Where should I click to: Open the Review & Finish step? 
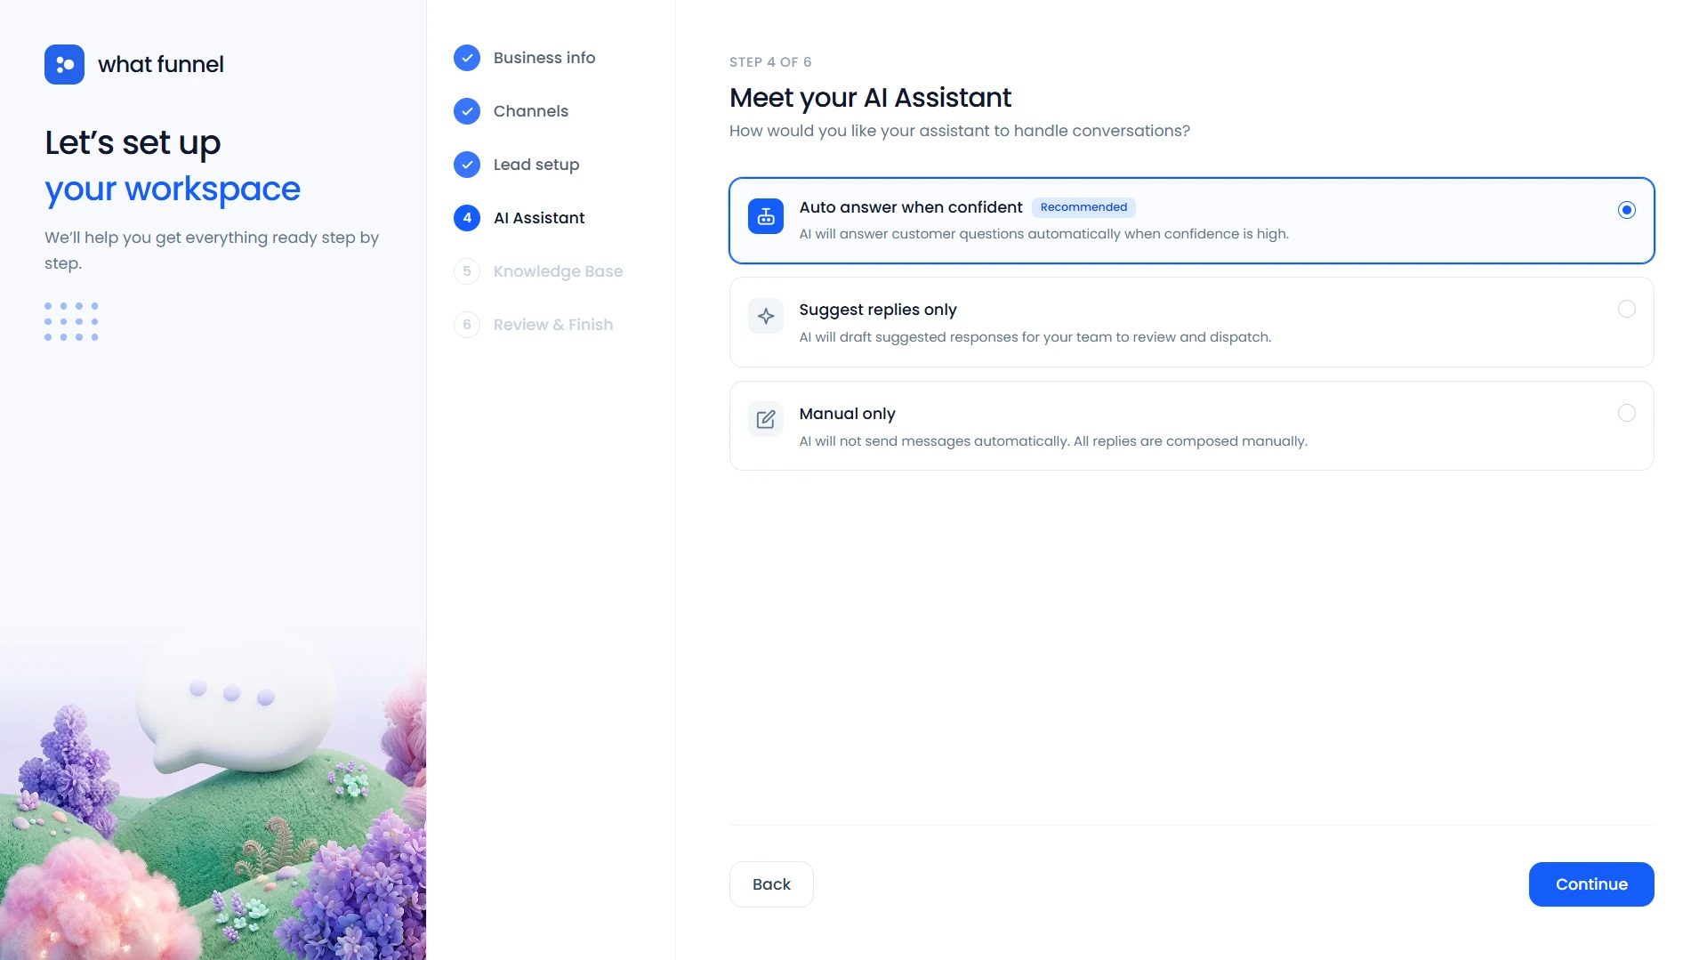pos(553,325)
